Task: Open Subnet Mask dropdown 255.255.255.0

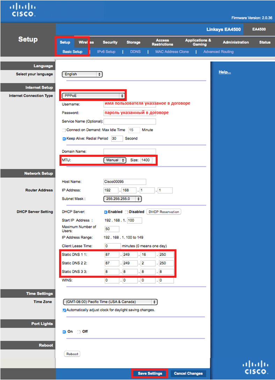Action: pos(122,199)
